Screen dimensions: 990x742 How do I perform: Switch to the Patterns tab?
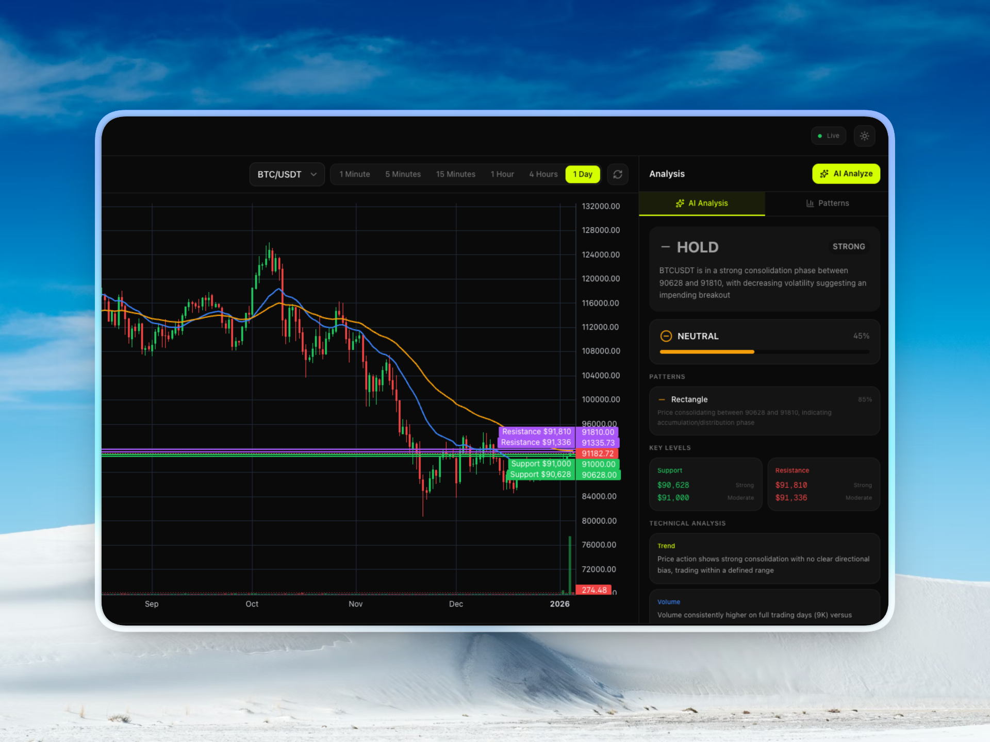[x=827, y=203]
